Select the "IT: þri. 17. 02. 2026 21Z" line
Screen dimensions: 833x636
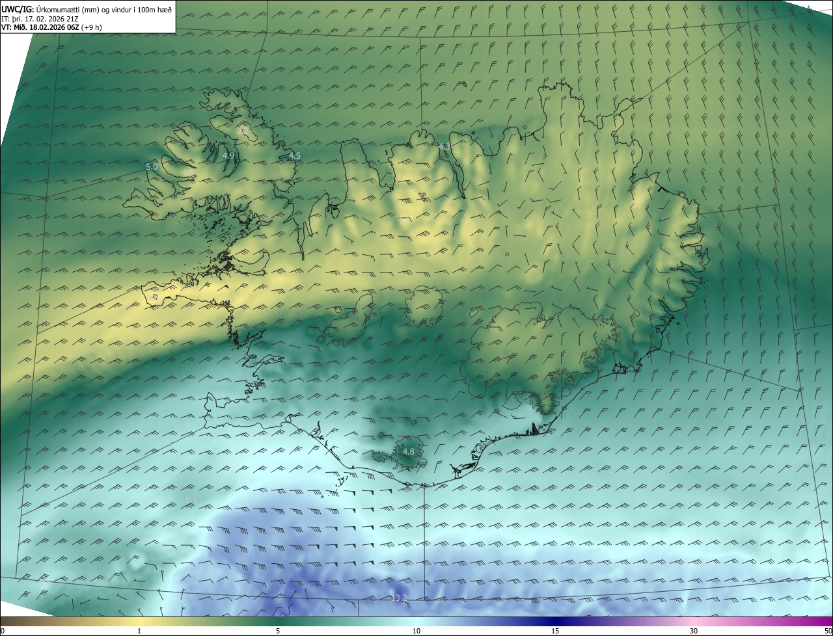click(40, 19)
